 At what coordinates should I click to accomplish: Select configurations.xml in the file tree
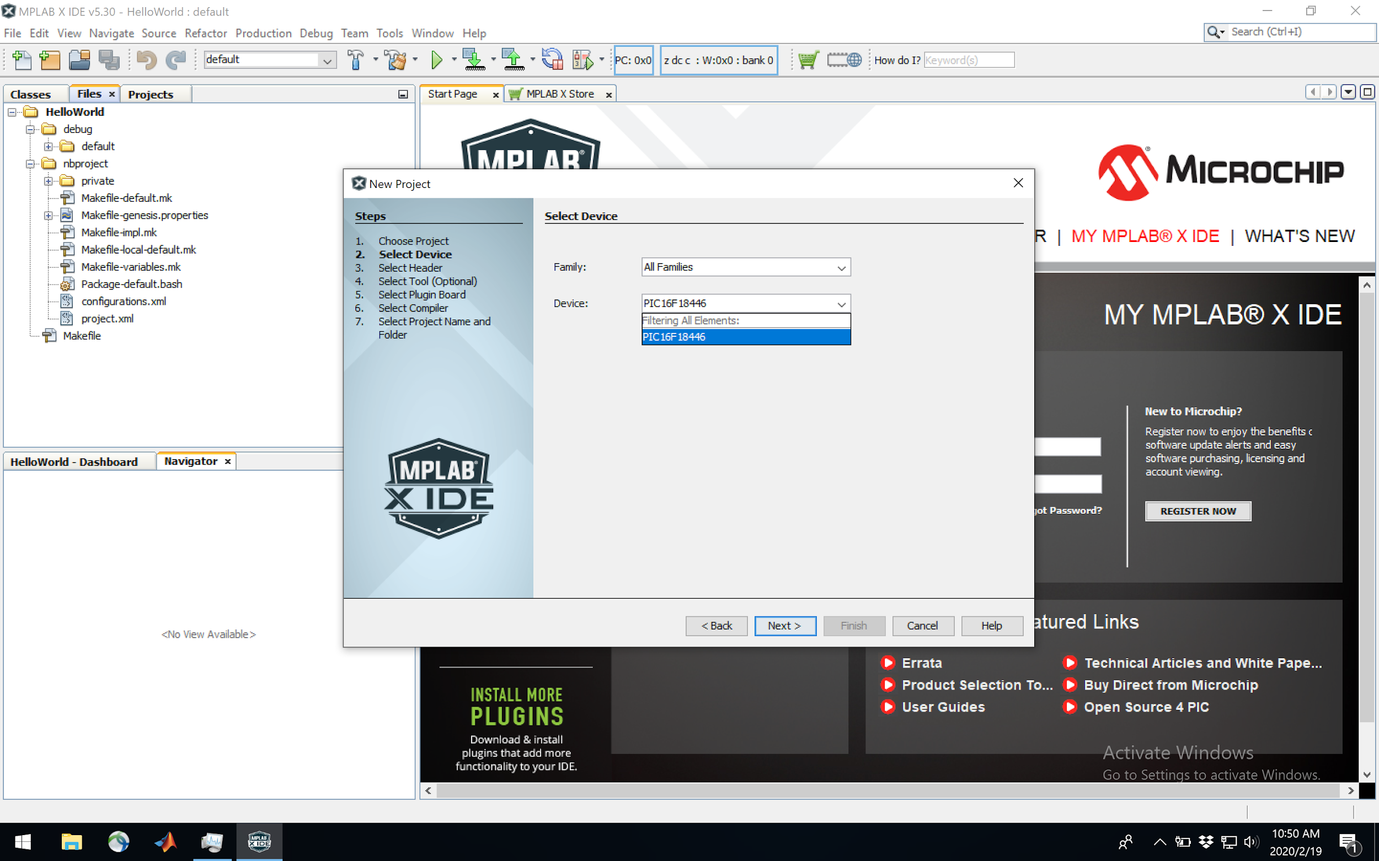tap(124, 301)
